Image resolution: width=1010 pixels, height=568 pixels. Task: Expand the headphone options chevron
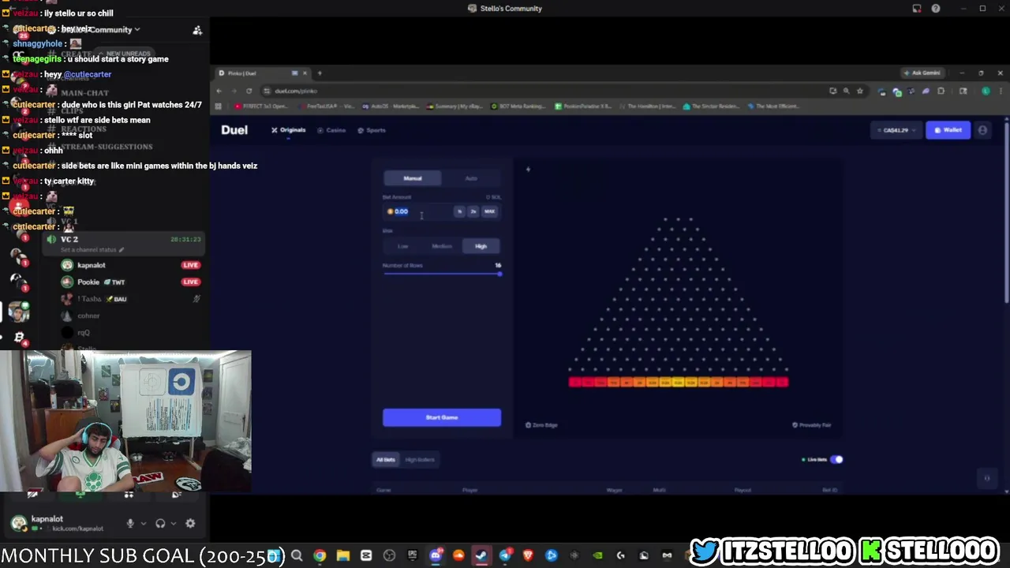pyautogui.click(x=174, y=523)
